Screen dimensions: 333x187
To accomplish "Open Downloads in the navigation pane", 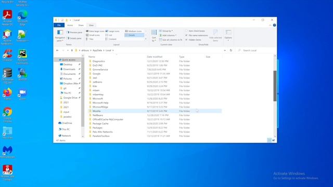I will click(x=69, y=69).
